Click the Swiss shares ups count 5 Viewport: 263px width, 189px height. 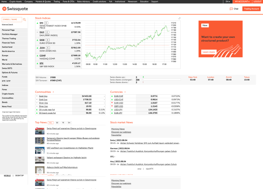pyautogui.click(x=136, y=77)
